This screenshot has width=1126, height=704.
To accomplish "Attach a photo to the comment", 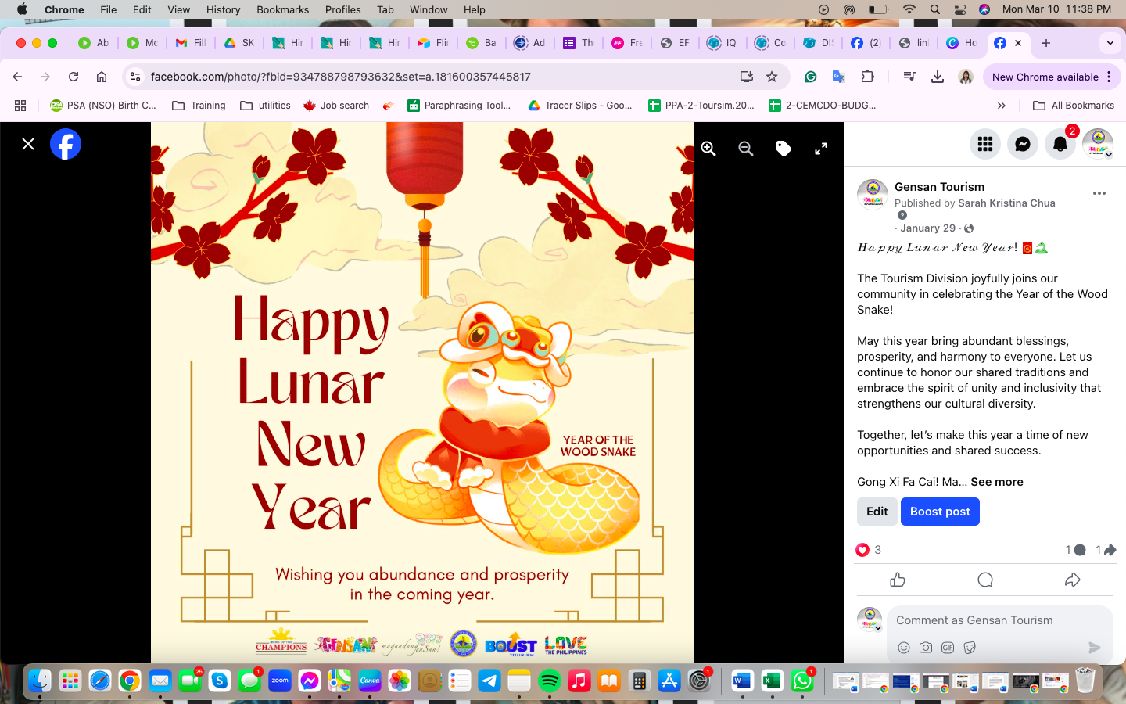I will point(926,648).
